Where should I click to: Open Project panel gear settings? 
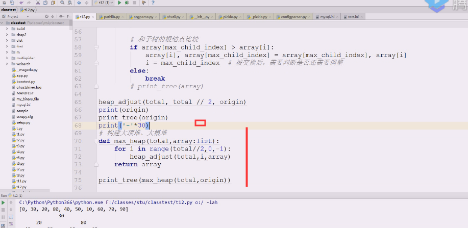click(x=61, y=16)
